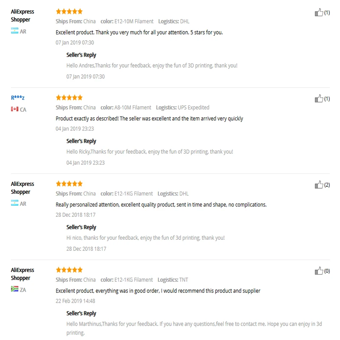Like the review from Argentina dated 07 Jan 2019
This screenshot has height=340, width=340.
[319, 12]
